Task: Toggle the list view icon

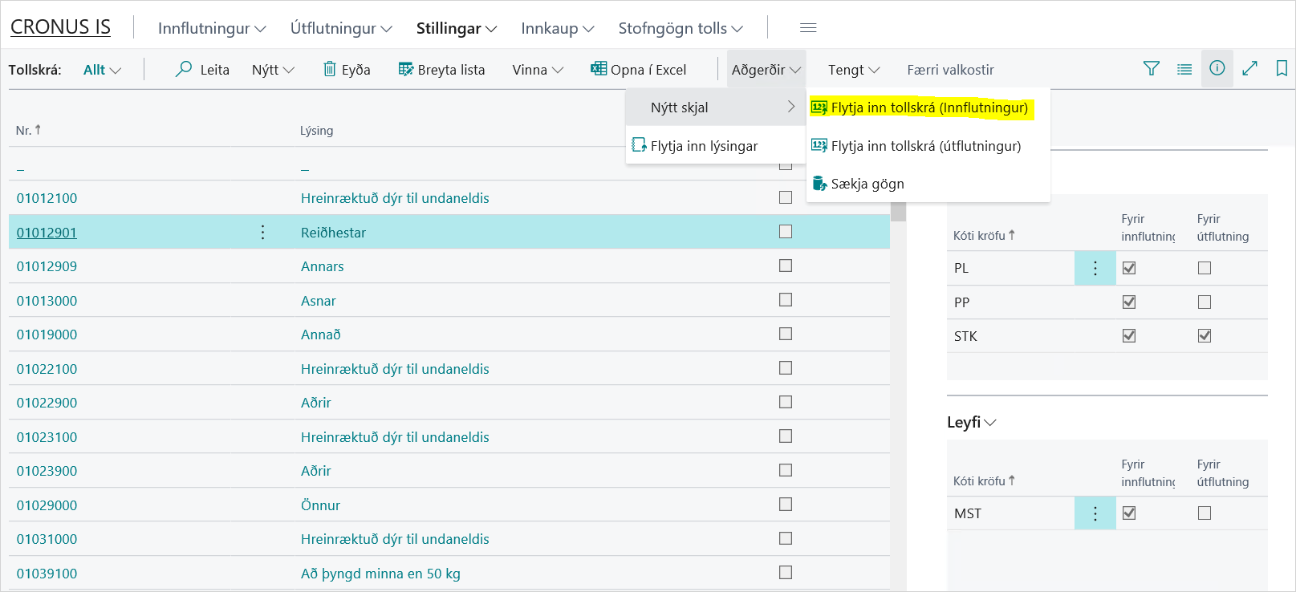Action: [1184, 69]
